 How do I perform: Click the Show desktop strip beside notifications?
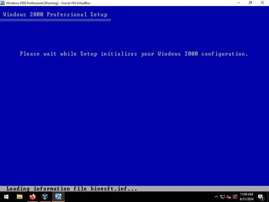tap(268, 197)
